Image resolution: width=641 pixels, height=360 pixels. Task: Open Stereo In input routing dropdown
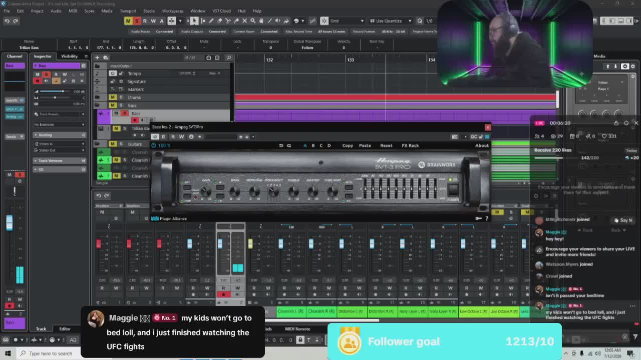pos(59,144)
